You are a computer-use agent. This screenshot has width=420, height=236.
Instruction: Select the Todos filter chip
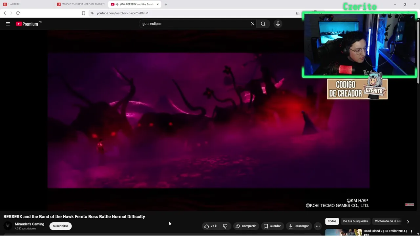click(x=332, y=221)
